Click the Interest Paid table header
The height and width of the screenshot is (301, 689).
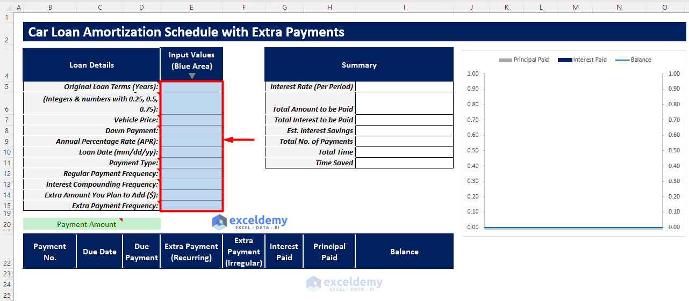click(284, 252)
